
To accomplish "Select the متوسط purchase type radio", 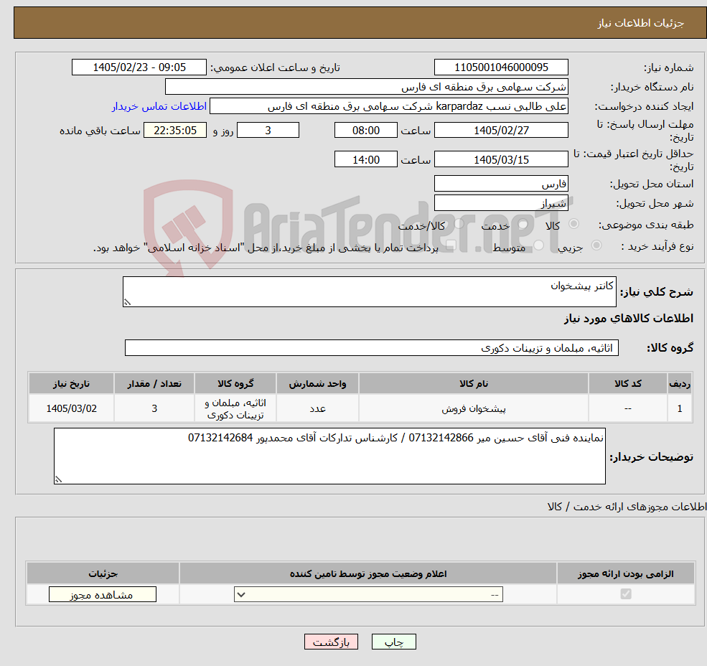I will 539,245.
